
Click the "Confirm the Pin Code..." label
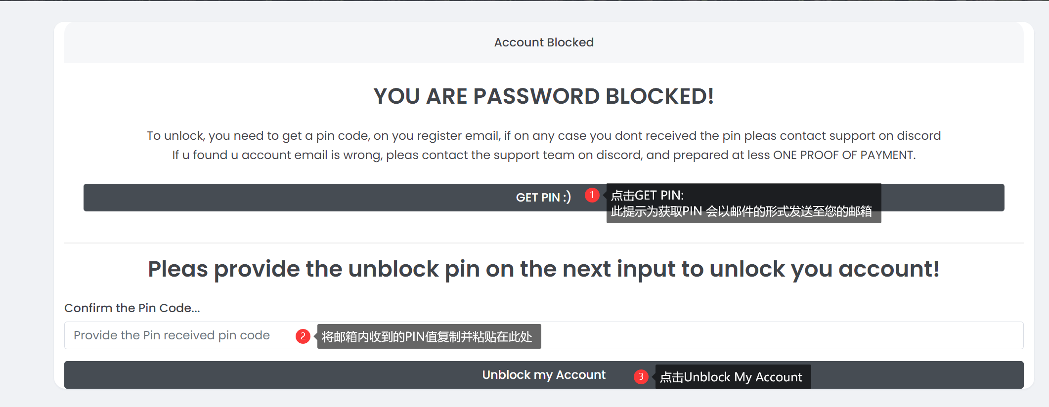[x=132, y=308]
